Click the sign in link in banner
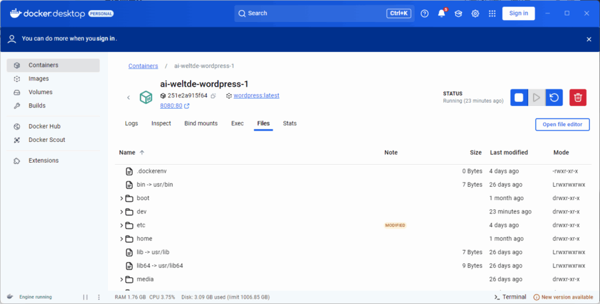 point(105,39)
